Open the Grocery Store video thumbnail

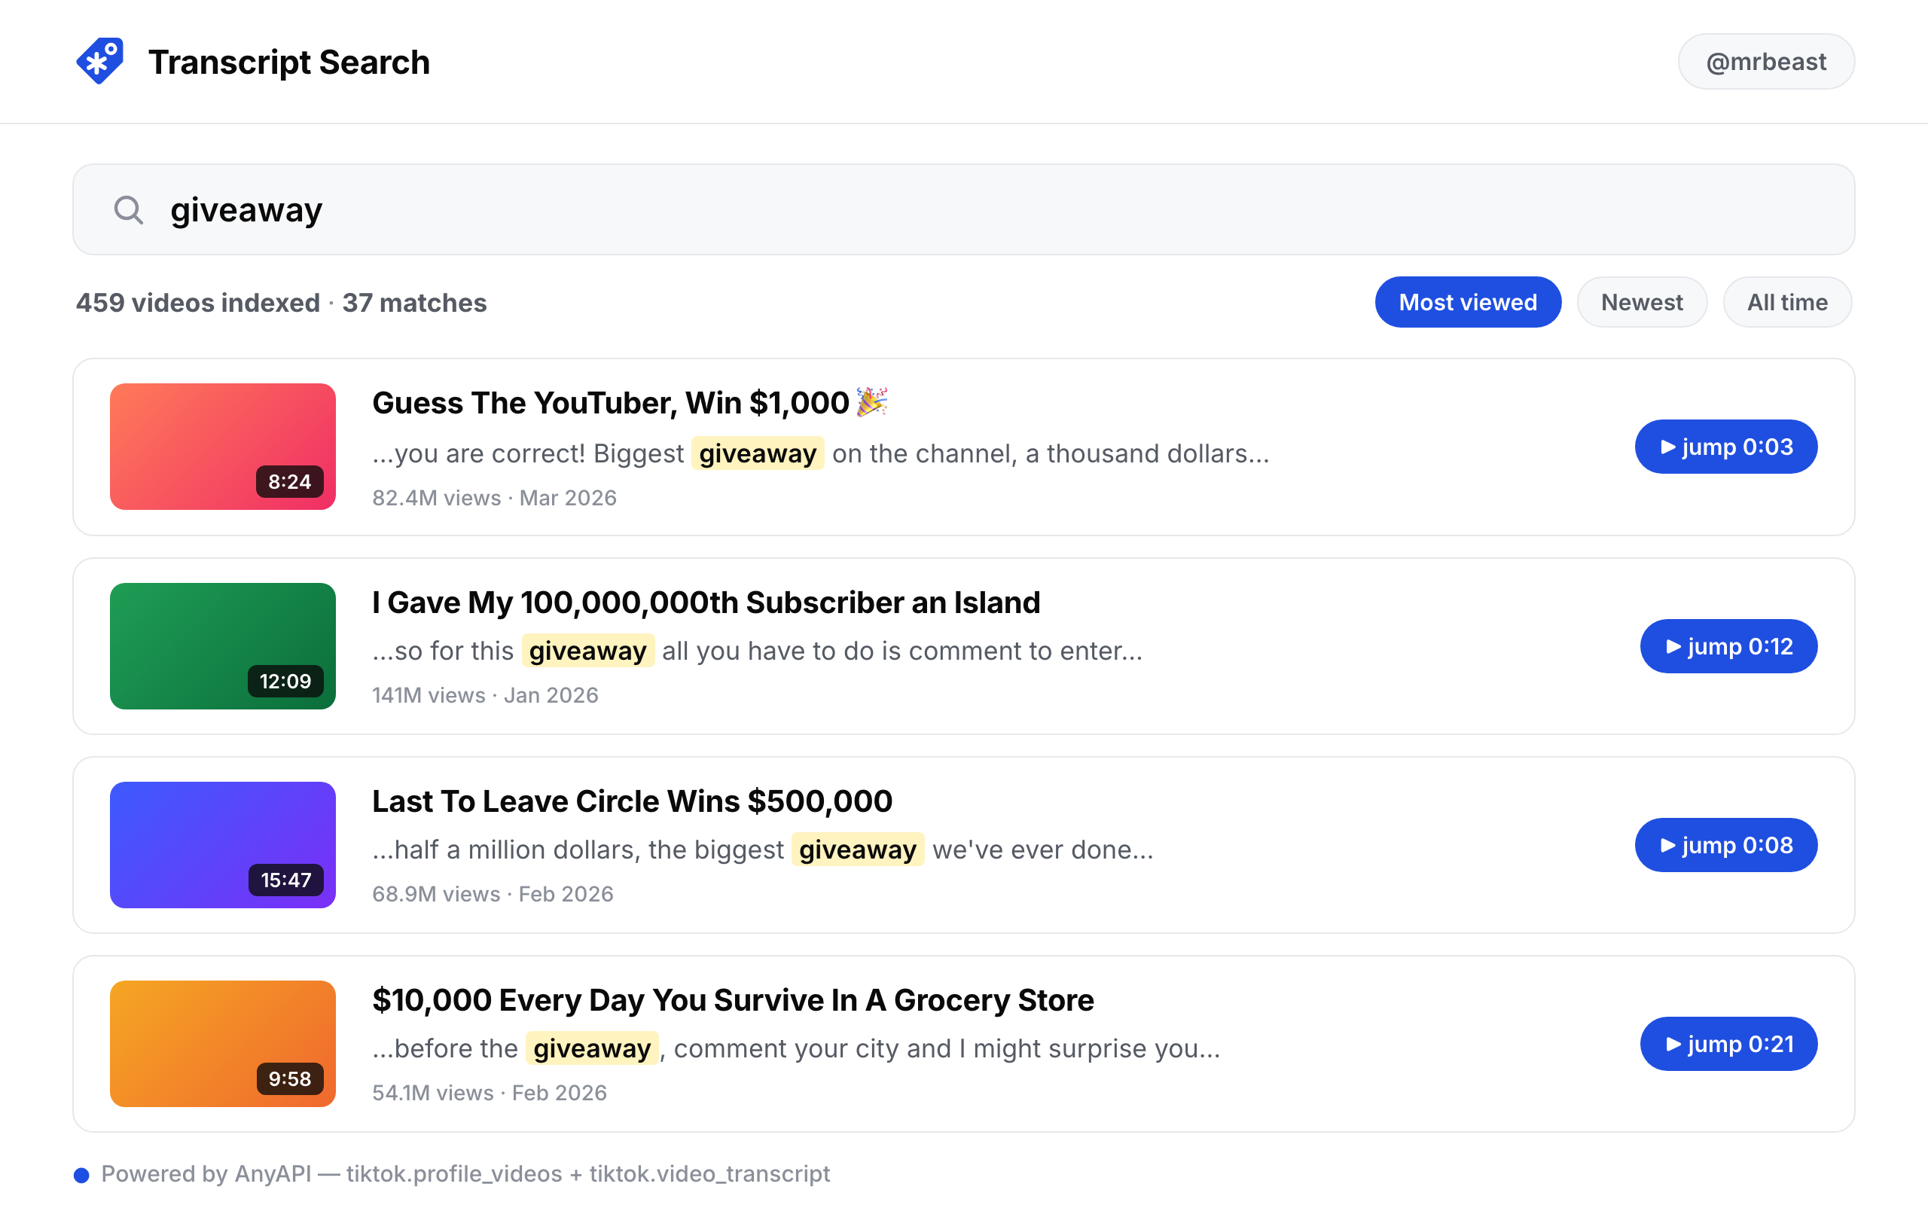(223, 1043)
